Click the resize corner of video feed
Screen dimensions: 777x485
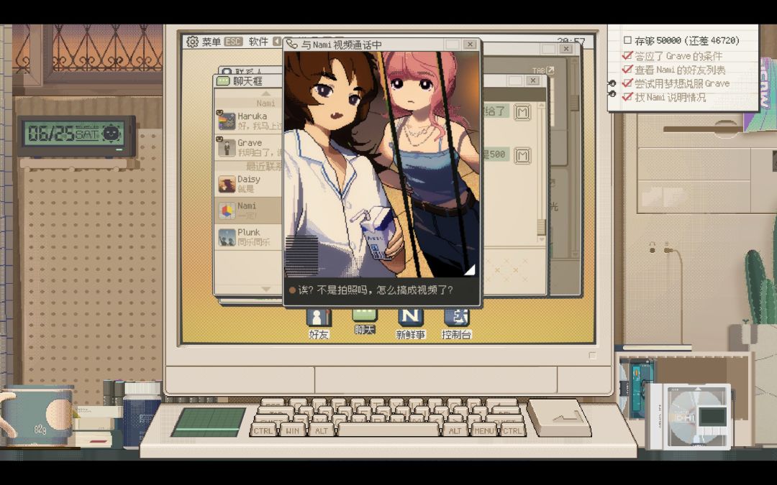469,269
